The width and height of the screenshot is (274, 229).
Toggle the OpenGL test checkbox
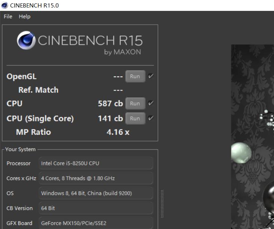coord(150,76)
